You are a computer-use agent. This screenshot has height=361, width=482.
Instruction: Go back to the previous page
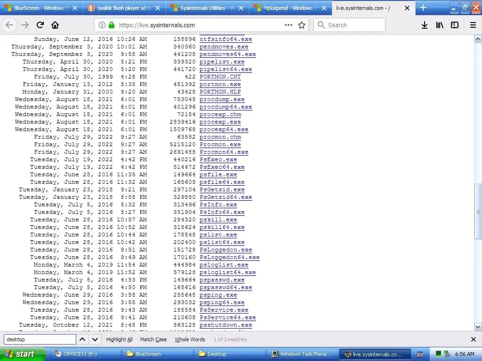tap(9, 25)
